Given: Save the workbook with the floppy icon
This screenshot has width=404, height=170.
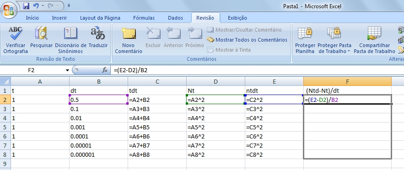Looking at the screenshot, I should [x=26, y=5].
